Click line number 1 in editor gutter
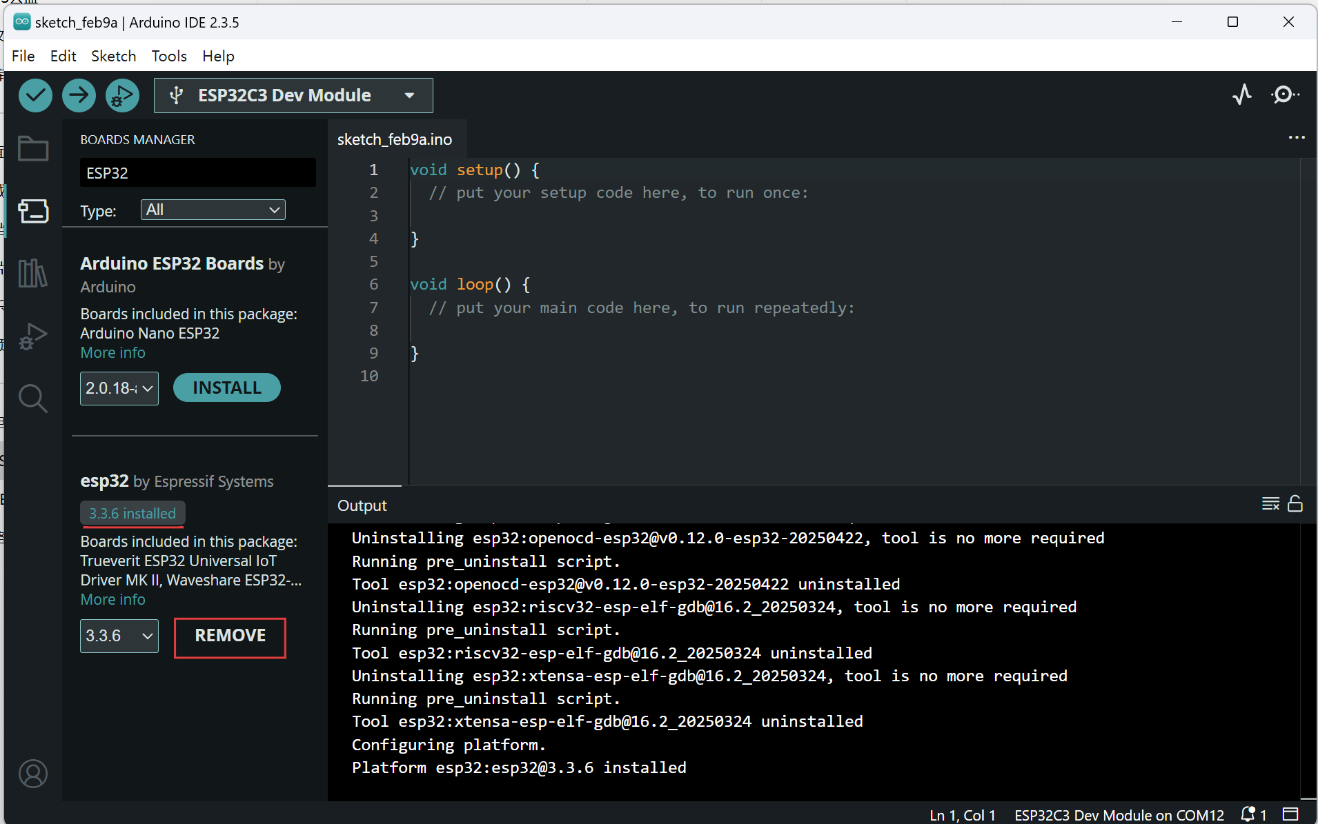The height and width of the screenshot is (824, 1318). (373, 170)
